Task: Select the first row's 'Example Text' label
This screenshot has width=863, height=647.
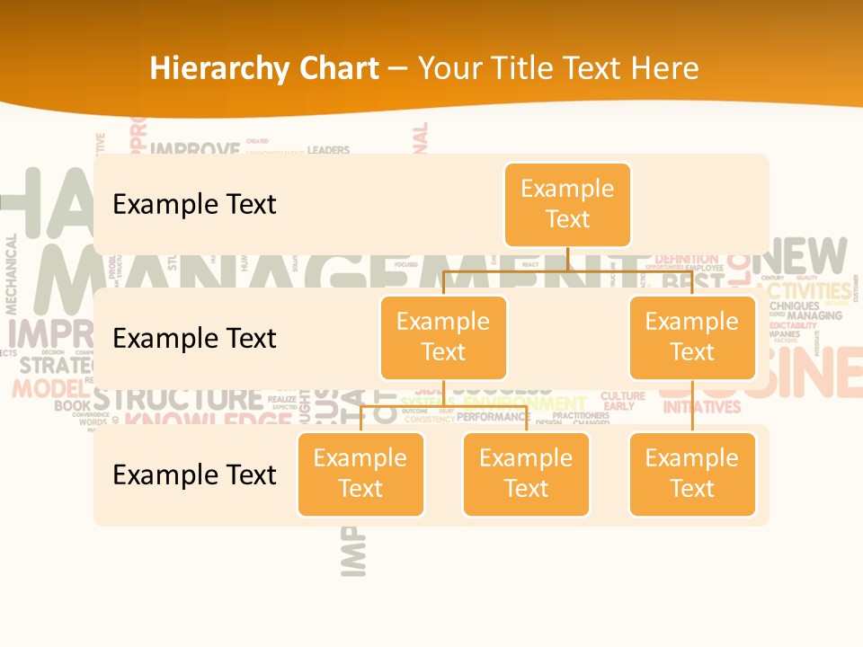Action: point(194,204)
